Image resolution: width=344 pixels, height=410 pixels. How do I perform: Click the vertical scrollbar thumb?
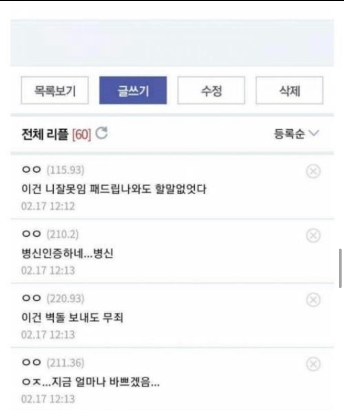(x=340, y=268)
